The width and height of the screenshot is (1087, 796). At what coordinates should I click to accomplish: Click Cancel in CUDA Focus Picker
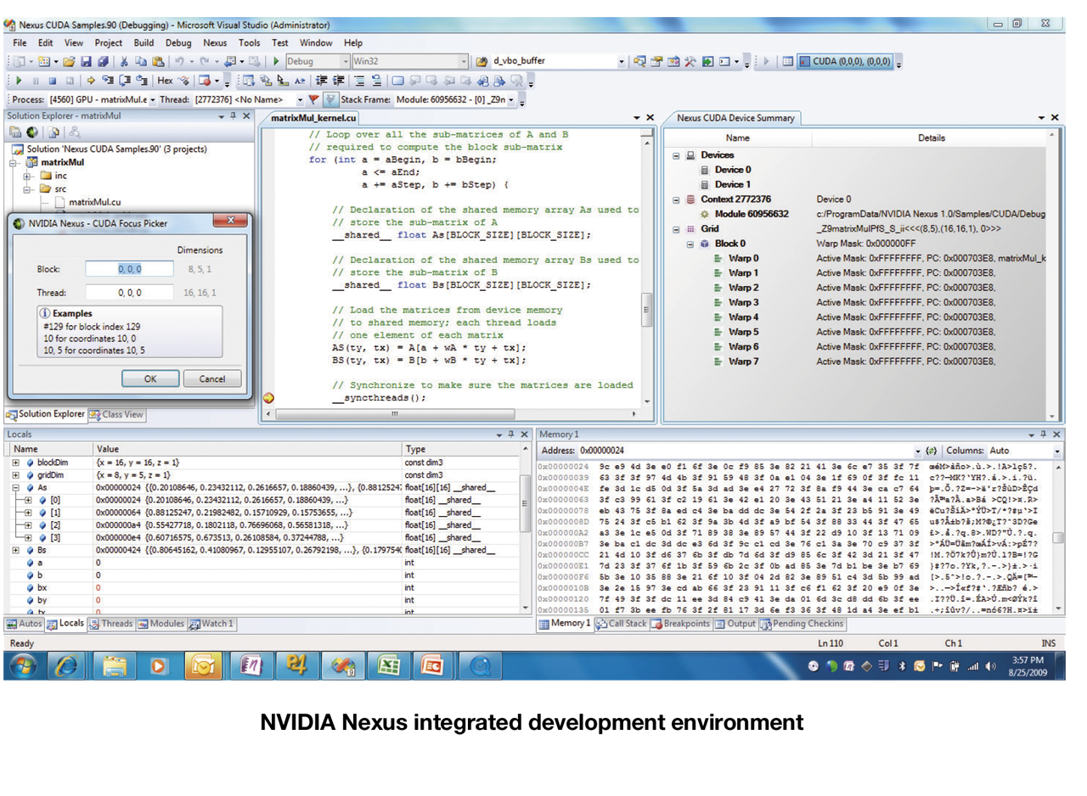211,378
